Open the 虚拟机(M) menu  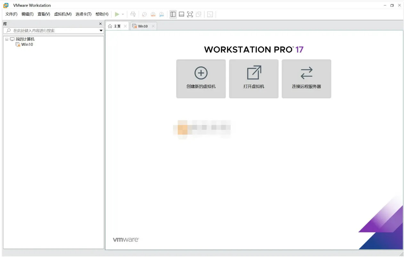click(x=63, y=14)
